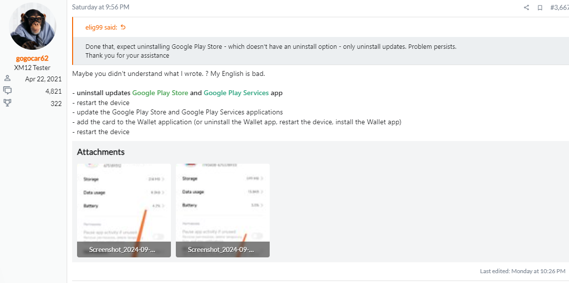Click the 'XM12 Tester' user title
The width and height of the screenshot is (569, 283).
pyautogui.click(x=32, y=68)
